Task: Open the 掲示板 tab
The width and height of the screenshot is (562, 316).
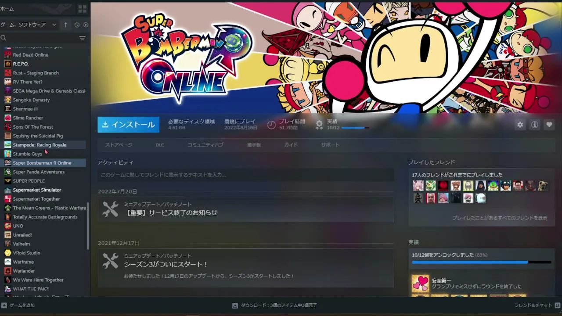Action: (x=254, y=145)
